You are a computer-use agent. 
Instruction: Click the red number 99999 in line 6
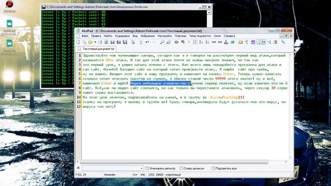pos(220,79)
